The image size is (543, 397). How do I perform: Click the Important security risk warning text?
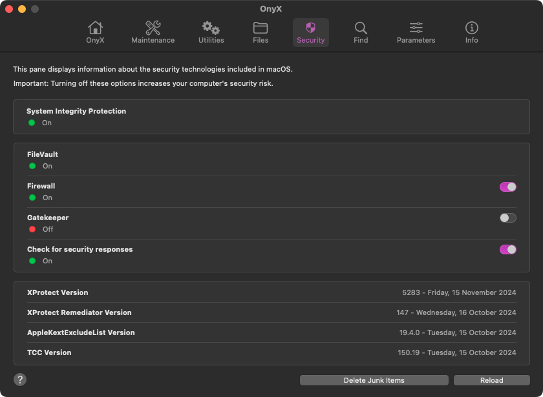coord(143,84)
